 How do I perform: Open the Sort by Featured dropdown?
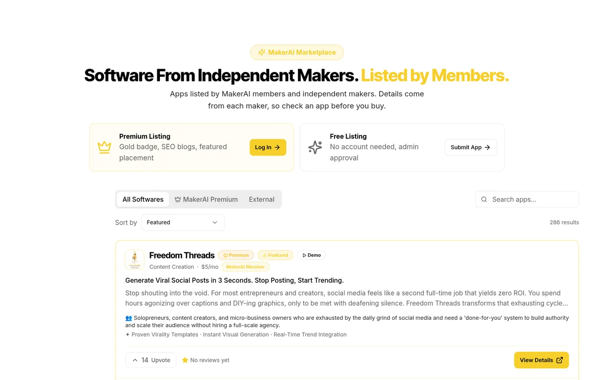[x=183, y=222]
